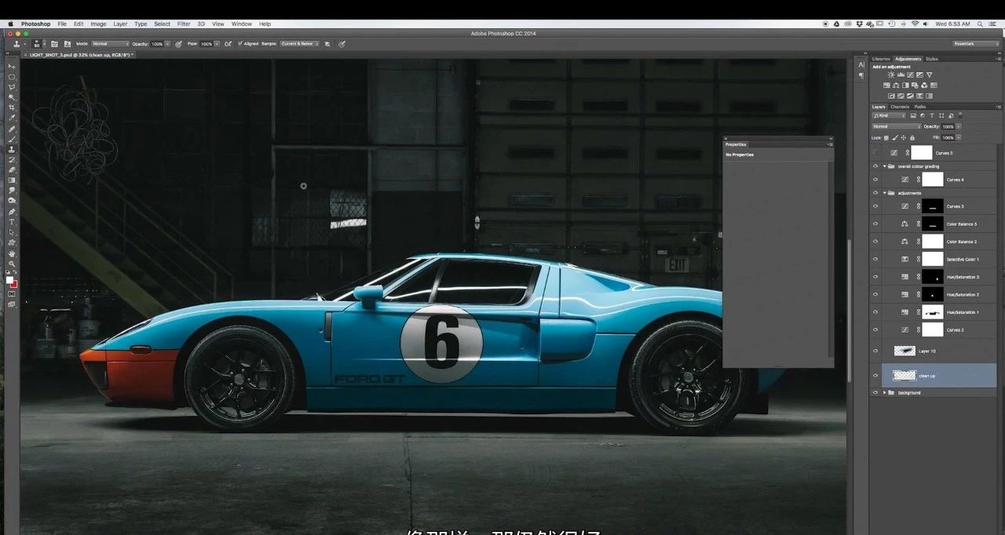Open the layer blend mode Normal dropdown
The image size is (1005, 535).
pos(896,126)
